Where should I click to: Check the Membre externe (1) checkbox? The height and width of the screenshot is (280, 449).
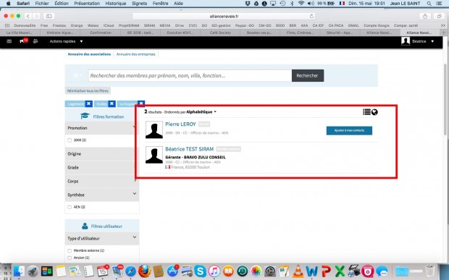click(70, 250)
